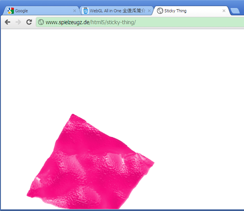Screen dimensions: 244x211
Task: Switch to the Google tab
Action: coord(41,11)
